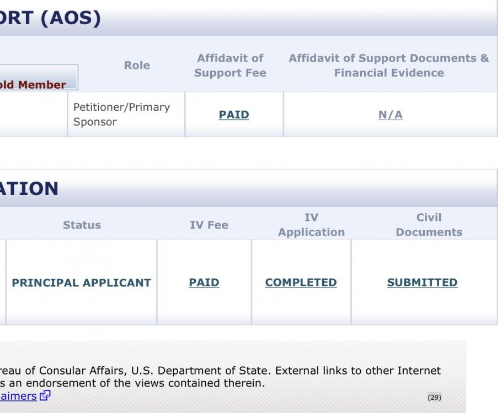
Task: Select the Petitioner/Primary Sponsor role cell
Action: pos(121,115)
